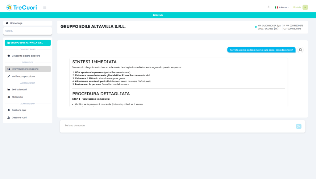Image resolution: width=316 pixels, height=179 pixels.
Task: Open Cruscotto datore di lavoro
Action: click(x=27, y=56)
